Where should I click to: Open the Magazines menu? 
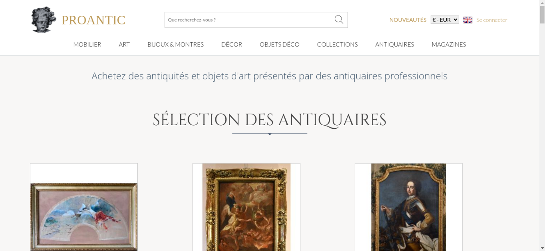click(449, 44)
